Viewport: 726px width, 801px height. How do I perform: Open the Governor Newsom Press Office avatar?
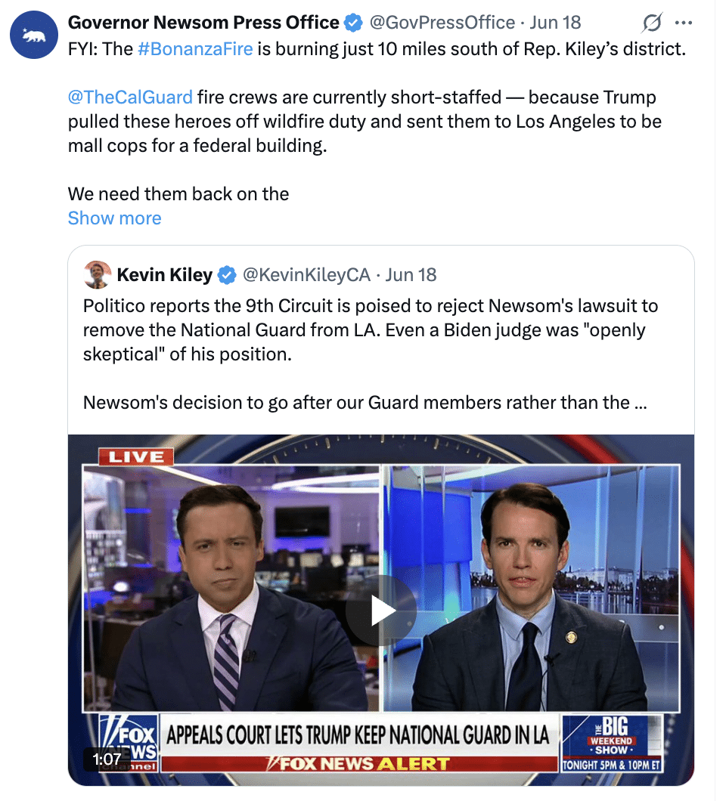point(34,35)
